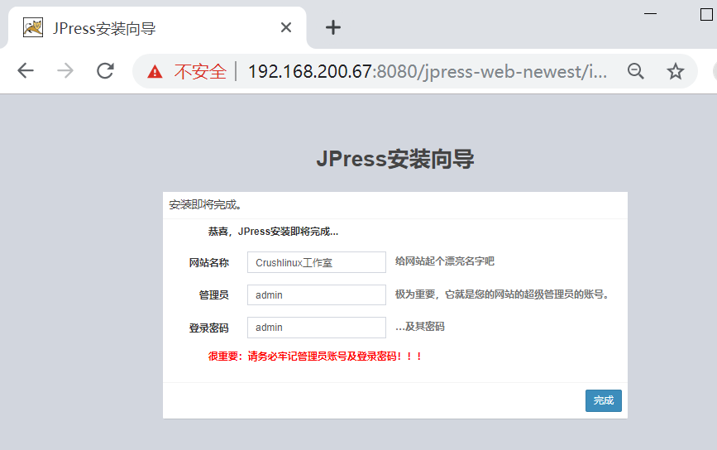Click the 网站名称 label

(209, 262)
